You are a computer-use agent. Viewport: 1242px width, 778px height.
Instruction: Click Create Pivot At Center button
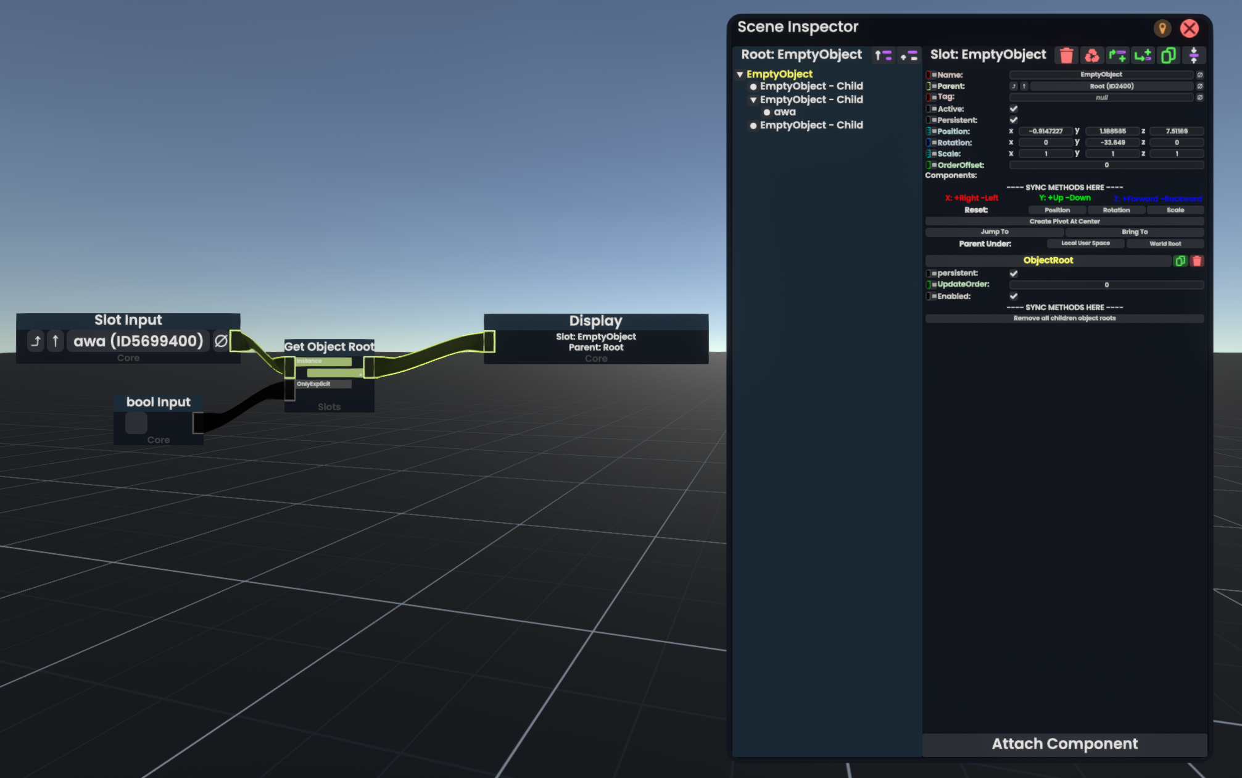coord(1064,221)
